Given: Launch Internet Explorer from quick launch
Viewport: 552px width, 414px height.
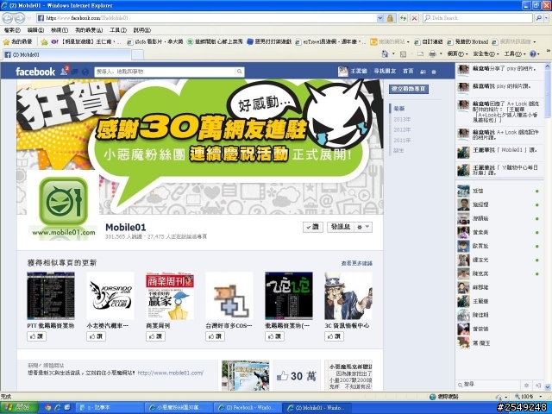Looking at the screenshot, I should [x=58, y=408].
